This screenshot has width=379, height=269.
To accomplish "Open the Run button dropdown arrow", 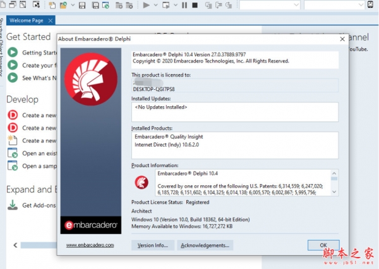I will click(155, 5).
